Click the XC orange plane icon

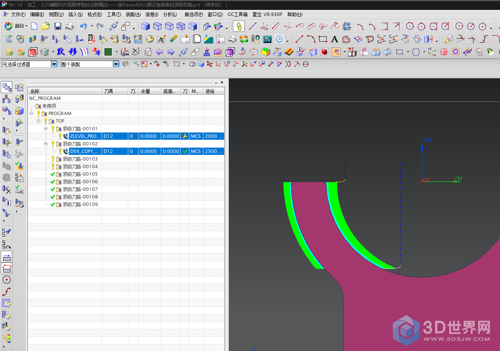(336, 52)
